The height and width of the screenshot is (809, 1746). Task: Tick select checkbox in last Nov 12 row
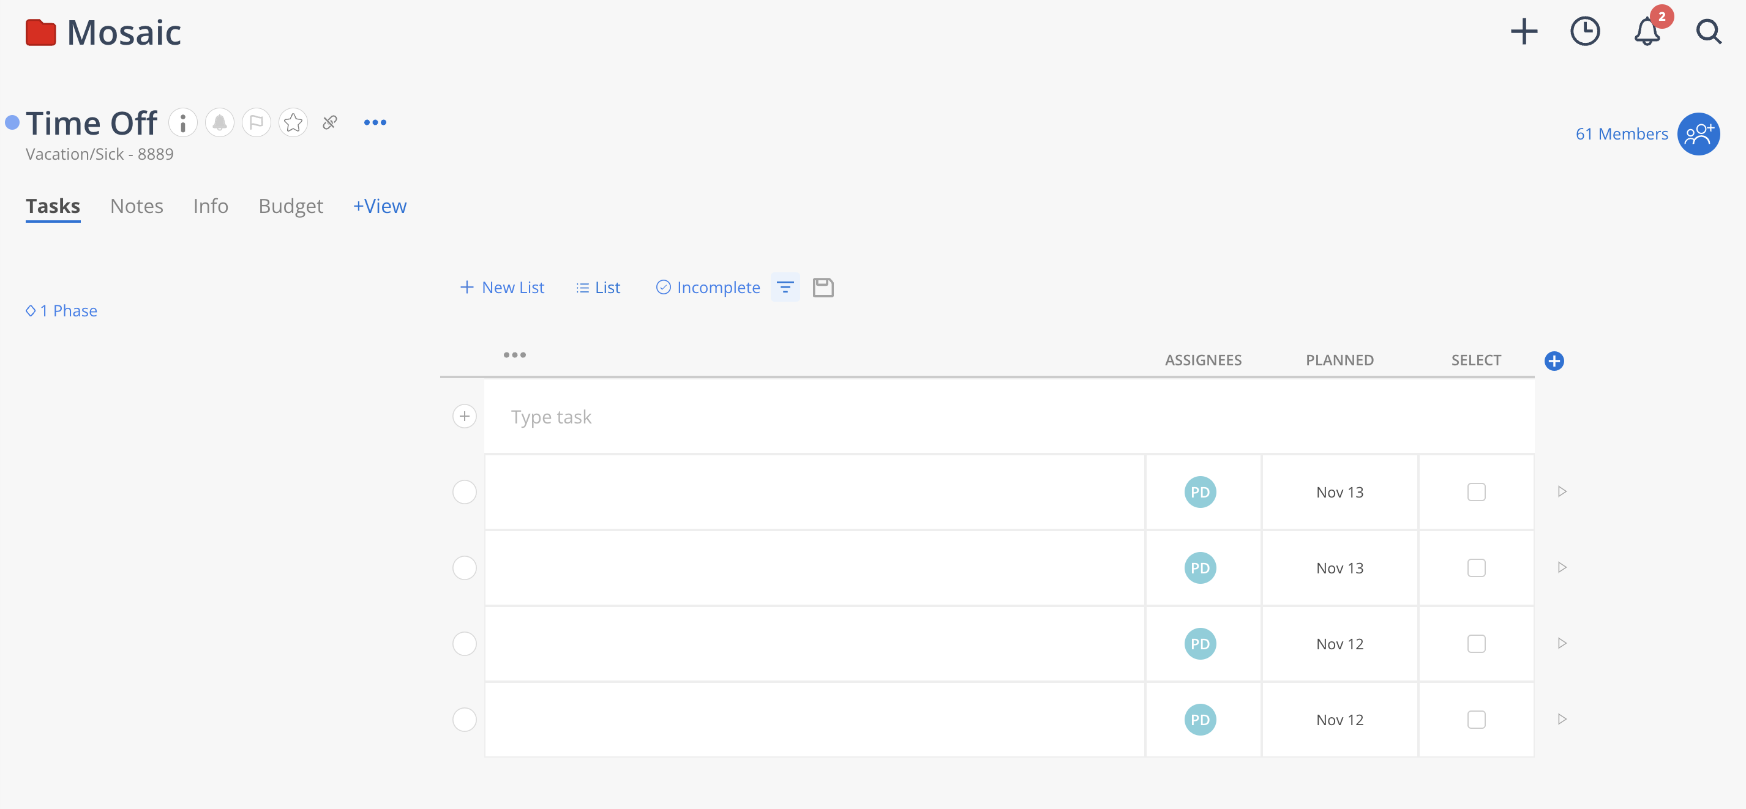tap(1476, 720)
